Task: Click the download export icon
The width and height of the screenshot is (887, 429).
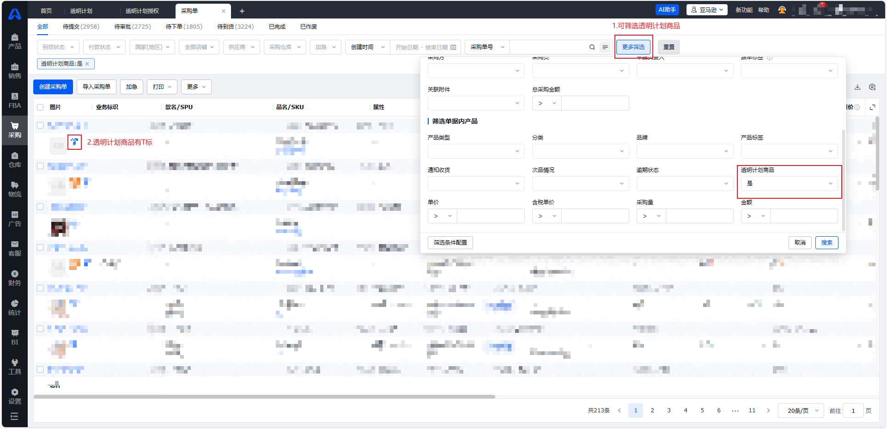Action: [x=857, y=87]
